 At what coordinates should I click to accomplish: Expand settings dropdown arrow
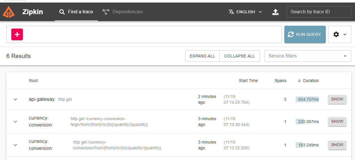click(x=345, y=34)
